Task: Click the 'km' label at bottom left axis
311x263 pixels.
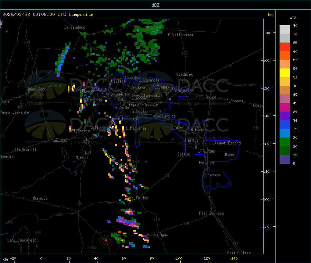Action: (5, 259)
